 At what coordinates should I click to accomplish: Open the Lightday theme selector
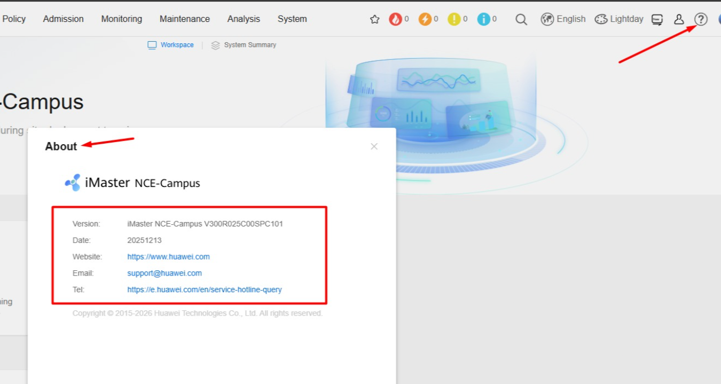click(626, 19)
